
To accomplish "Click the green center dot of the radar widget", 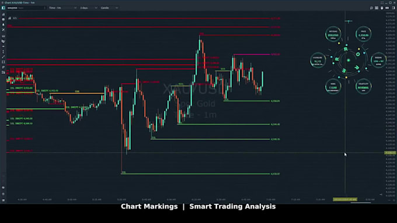I will (349, 60).
